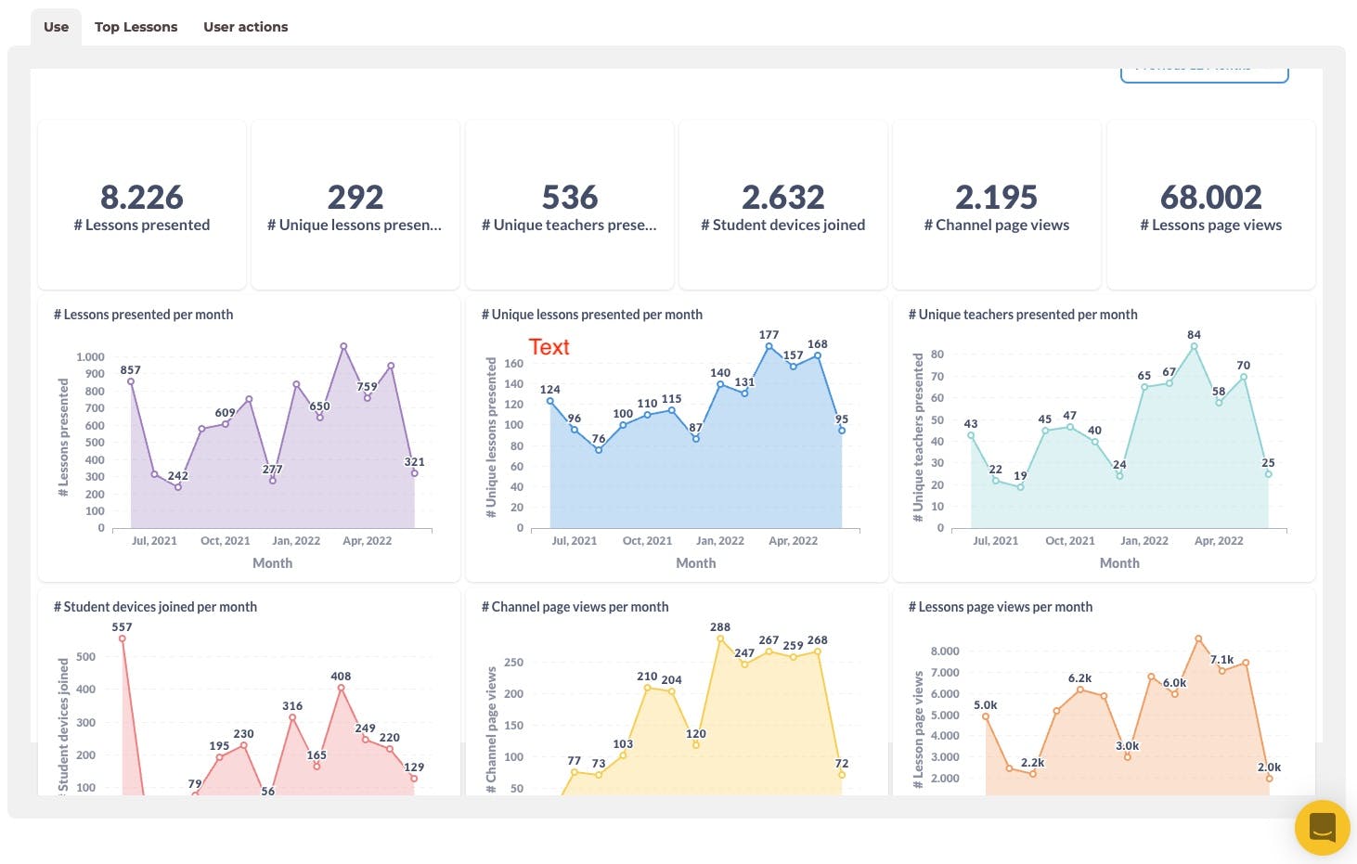The image size is (1357, 864).
Task: Select the 292 Unique lessons presented card
Action: pyautogui.click(x=355, y=206)
